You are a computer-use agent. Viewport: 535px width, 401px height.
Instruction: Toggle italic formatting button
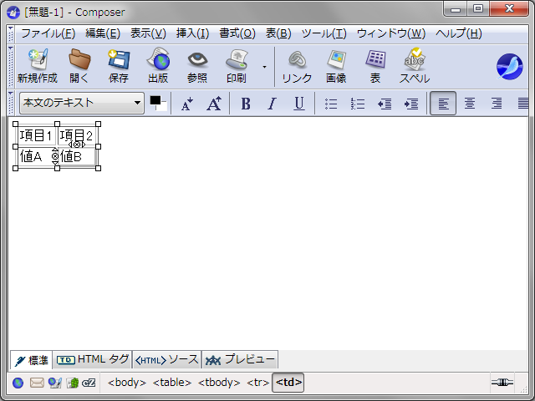tap(272, 104)
